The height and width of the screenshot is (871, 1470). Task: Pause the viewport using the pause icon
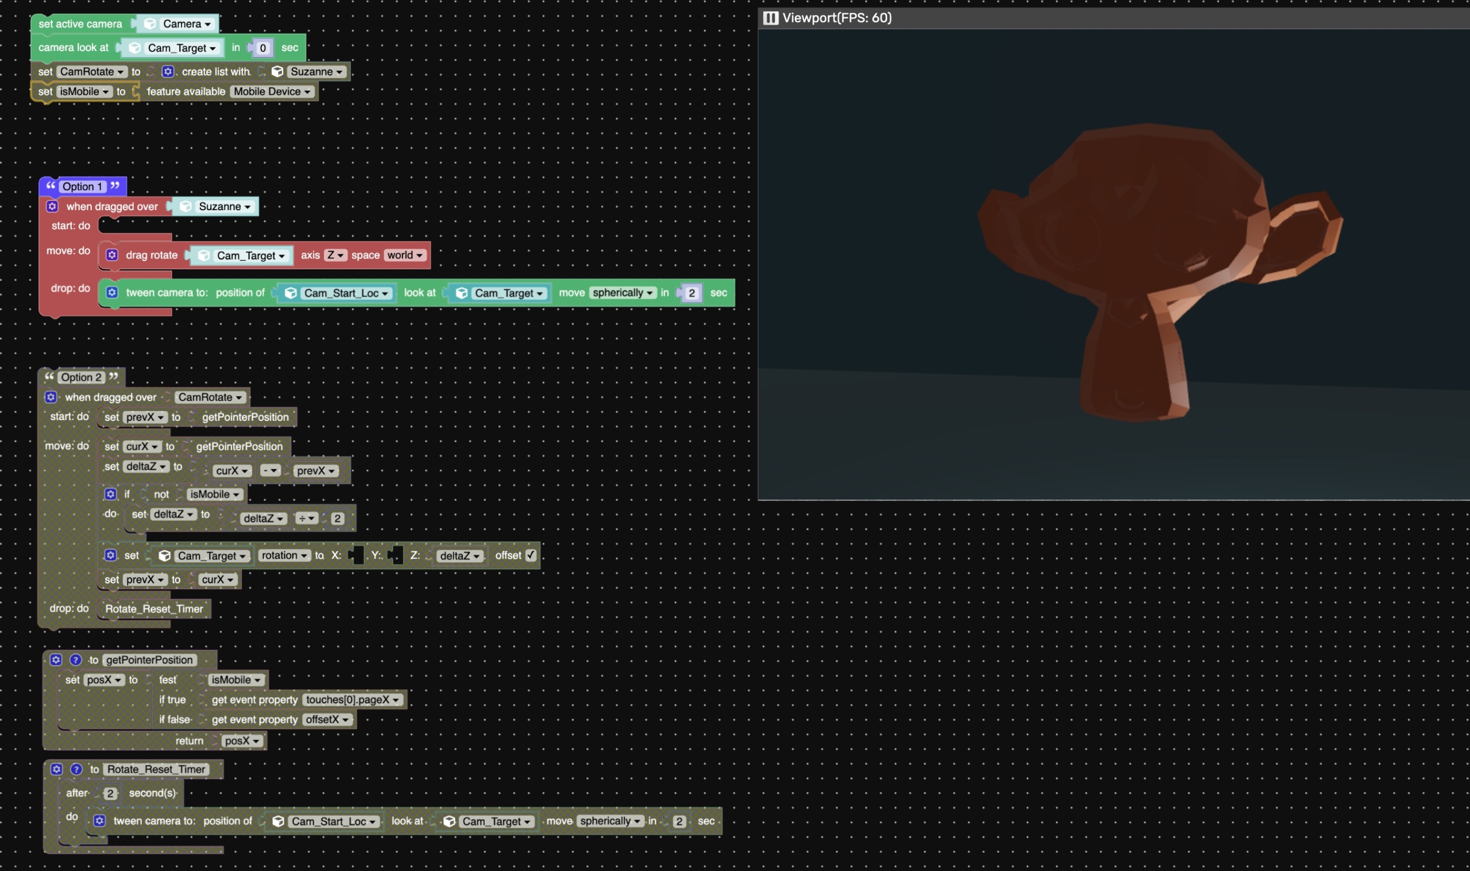tap(771, 18)
